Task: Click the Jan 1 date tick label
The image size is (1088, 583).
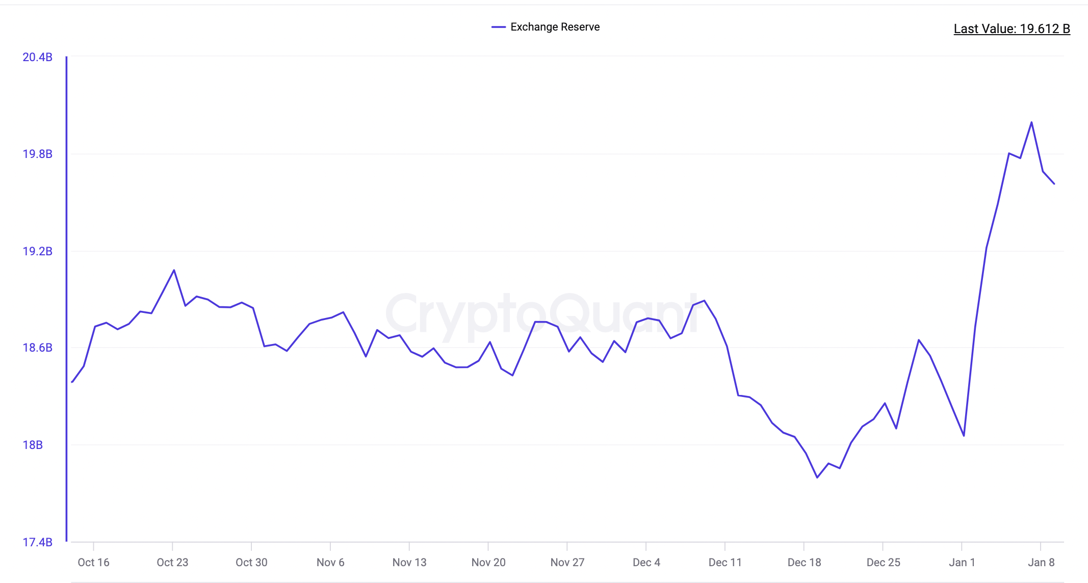Action: click(x=962, y=562)
